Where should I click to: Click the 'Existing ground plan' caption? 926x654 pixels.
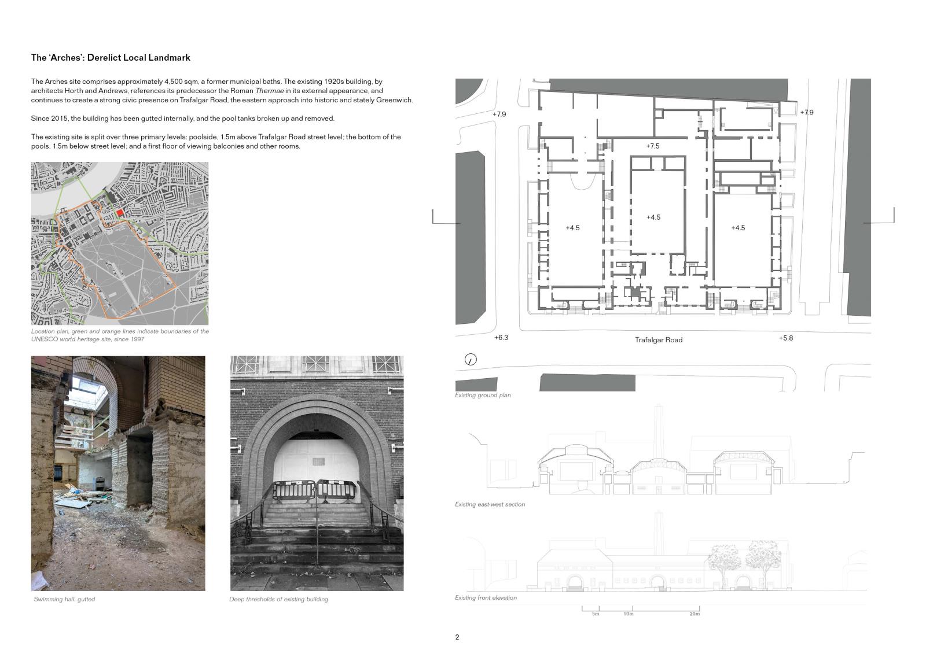pos(483,396)
